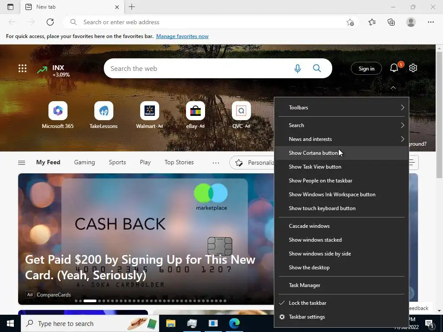Viewport: 443px width, 332px height.
Task: Toggle Show Cortana button
Action: (341, 153)
